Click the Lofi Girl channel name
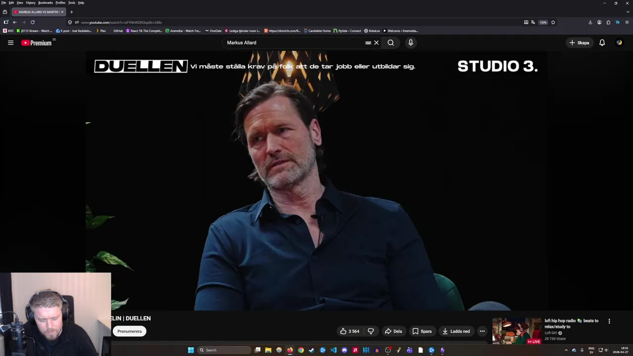633x356 pixels. pyautogui.click(x=550, y=333)
